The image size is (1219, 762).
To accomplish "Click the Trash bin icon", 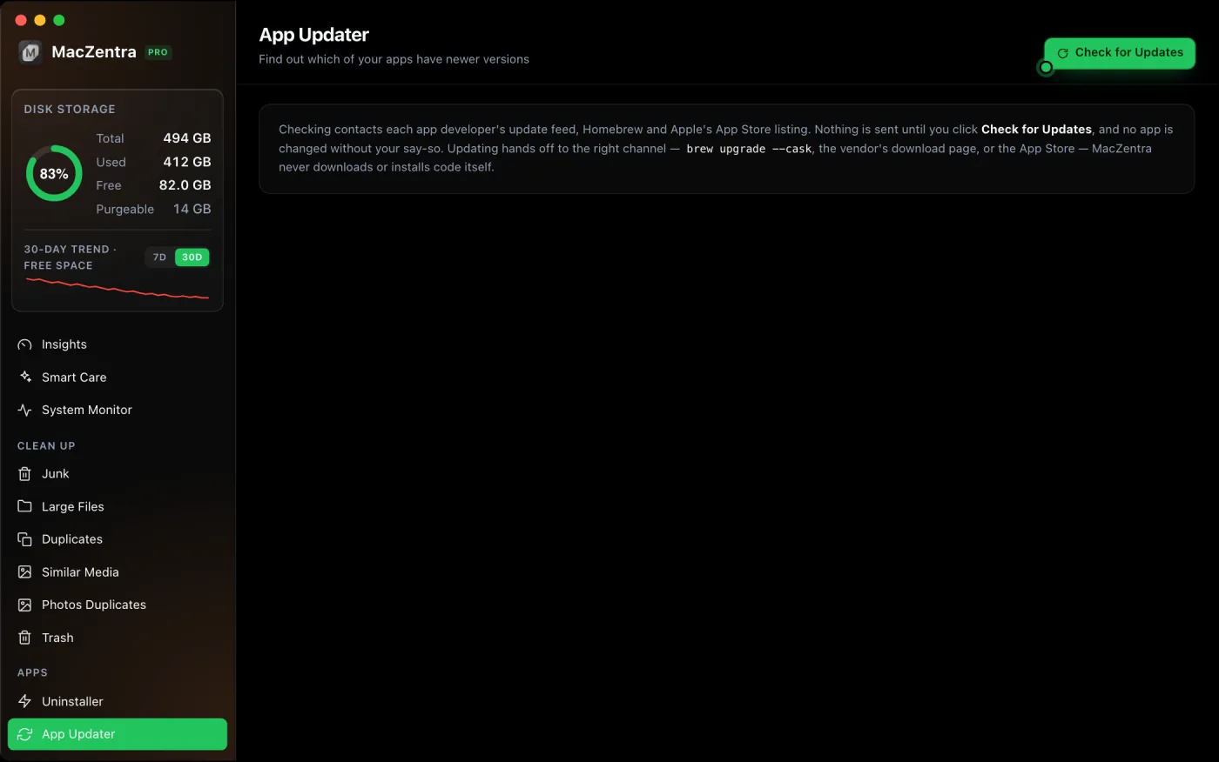I will click(24, 638).
